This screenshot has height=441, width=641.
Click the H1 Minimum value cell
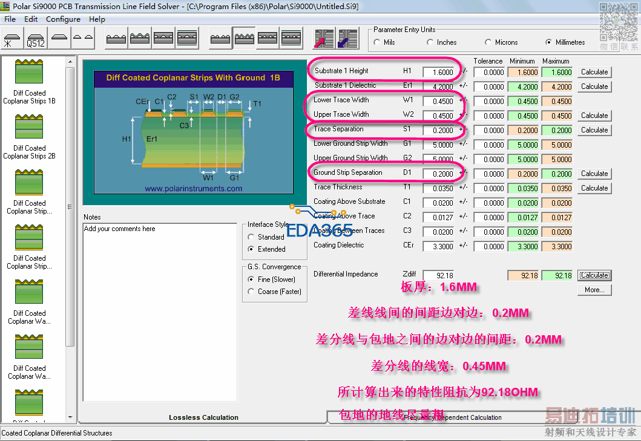(523, 73)
